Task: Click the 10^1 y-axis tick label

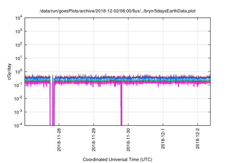Action: [18, 58]
